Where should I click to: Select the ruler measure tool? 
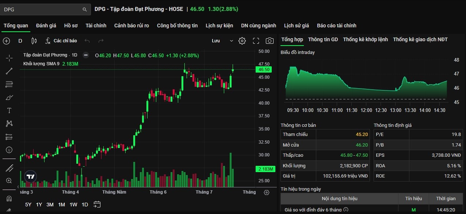[9, 168]
